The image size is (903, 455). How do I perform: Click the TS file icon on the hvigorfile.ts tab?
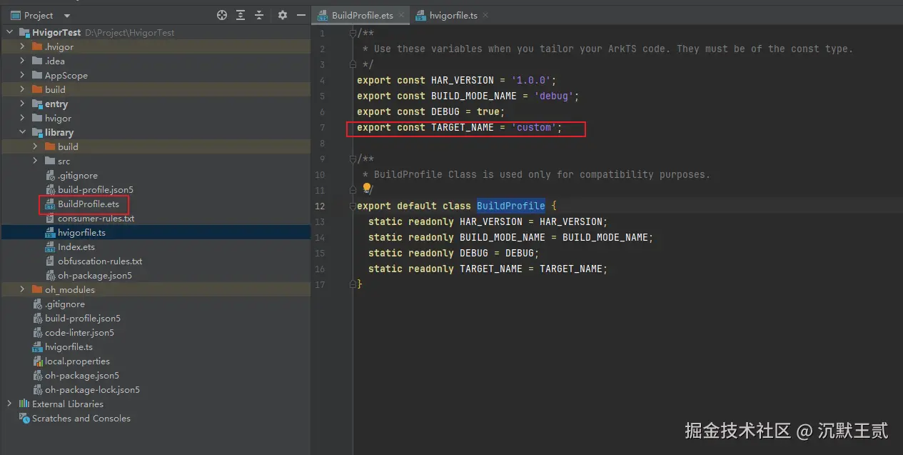[420, 16]
